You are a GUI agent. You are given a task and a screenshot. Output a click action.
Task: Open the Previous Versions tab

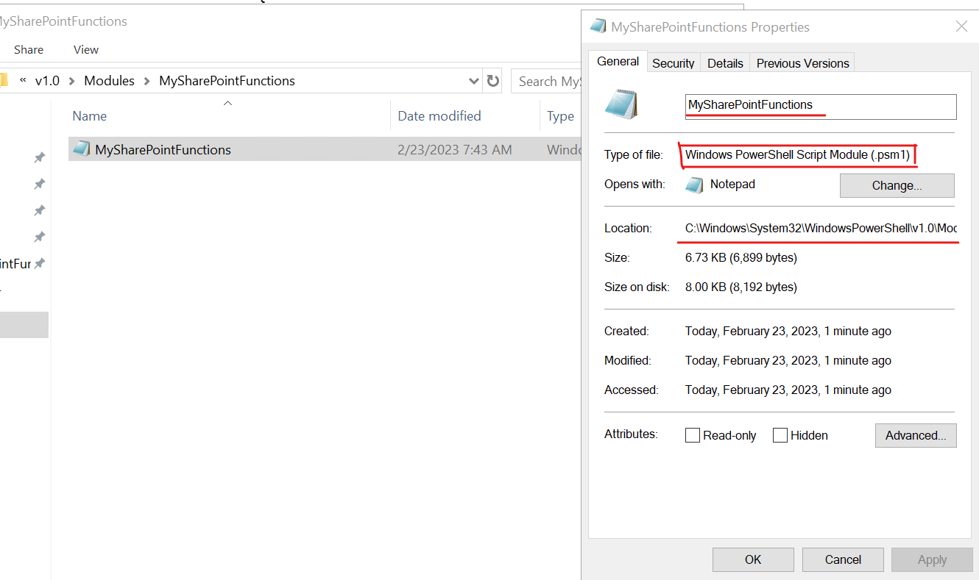(802, 63)
